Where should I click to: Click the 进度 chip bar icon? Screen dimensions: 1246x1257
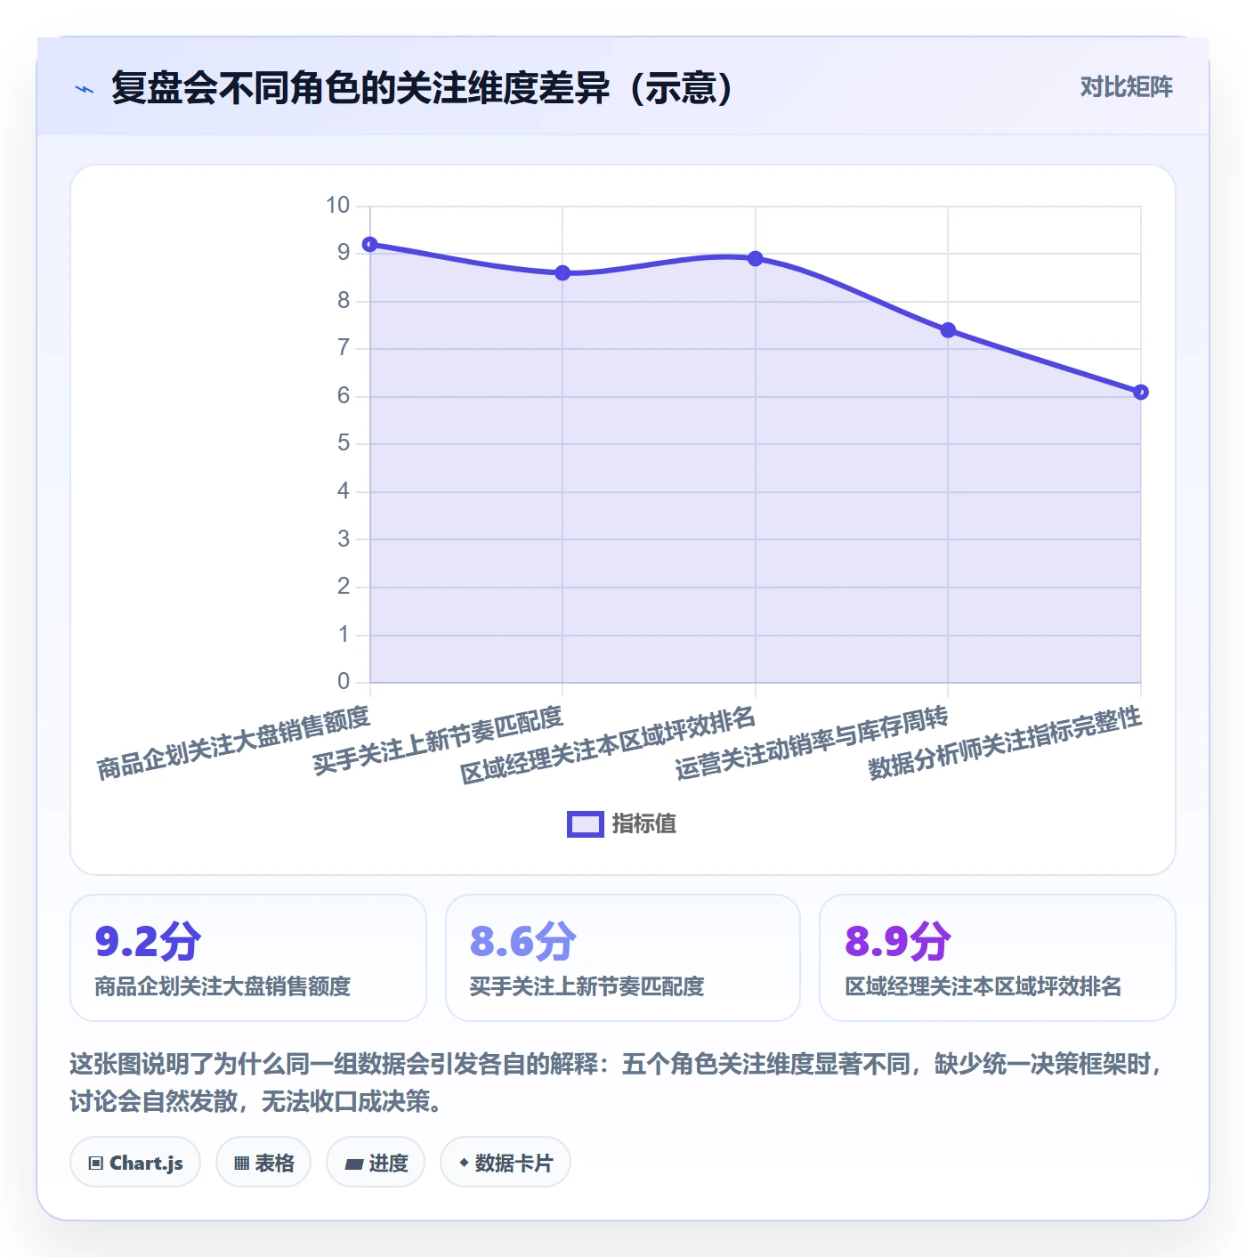click(354, 1164)
